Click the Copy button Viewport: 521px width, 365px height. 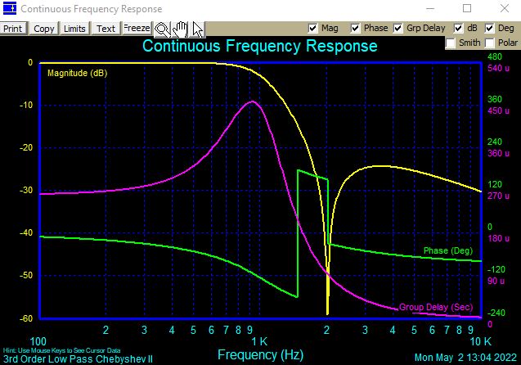tap(44, 29)
